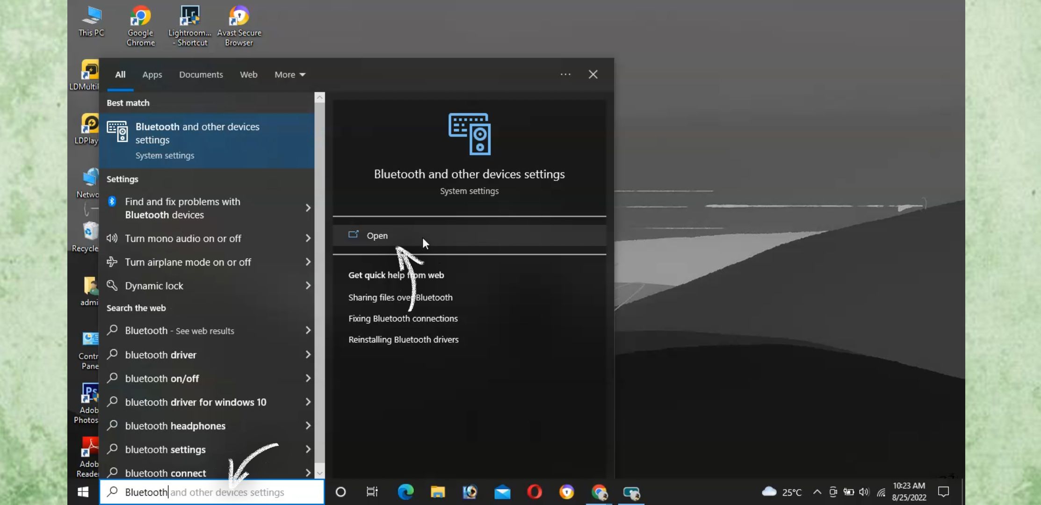Viewport: 1041px width, 505px height.
Task: Click Fixing Bluetooth connections link
Action: point(403,318)
